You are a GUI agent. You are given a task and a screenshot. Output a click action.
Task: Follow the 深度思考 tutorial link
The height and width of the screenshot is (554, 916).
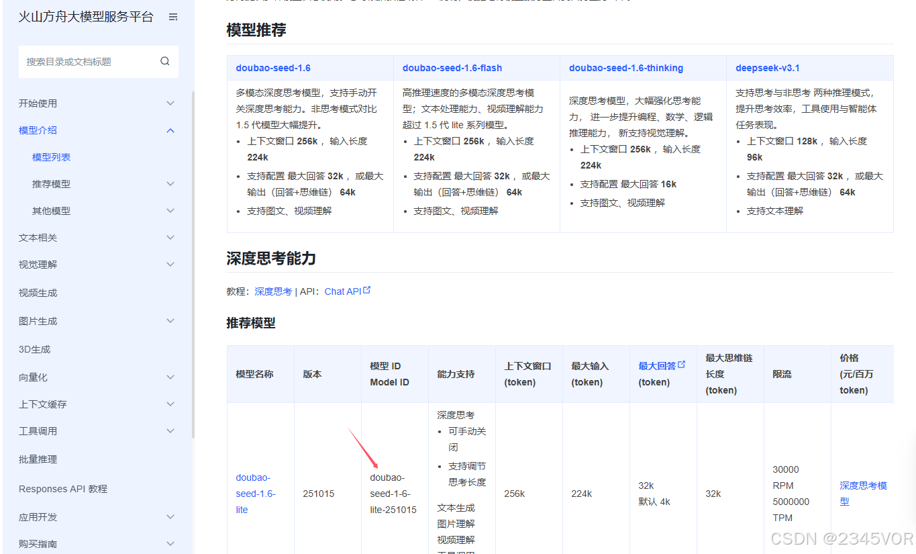pos(273,291)
